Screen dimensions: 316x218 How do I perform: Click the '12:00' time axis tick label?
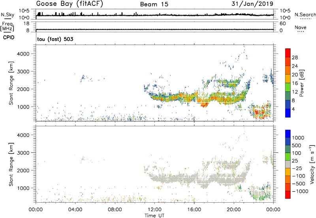point(154,210)
